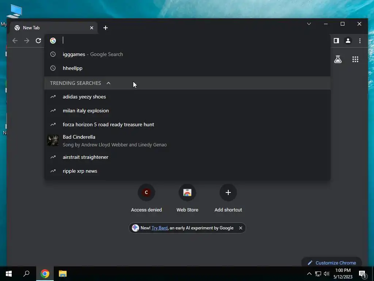Select hheellpp history suggestion
The image size is (374, 281).
point(187,68)
